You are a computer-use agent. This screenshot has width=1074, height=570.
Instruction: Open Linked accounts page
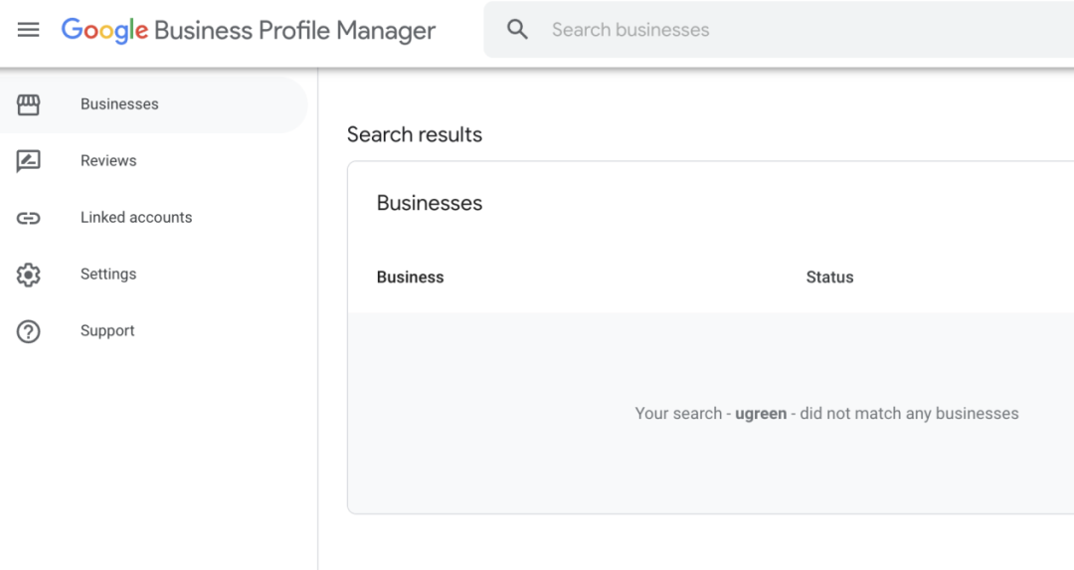(136, 217)
